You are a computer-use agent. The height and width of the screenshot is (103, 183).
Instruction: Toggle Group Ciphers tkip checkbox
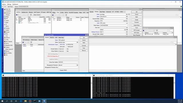point(66,51)
